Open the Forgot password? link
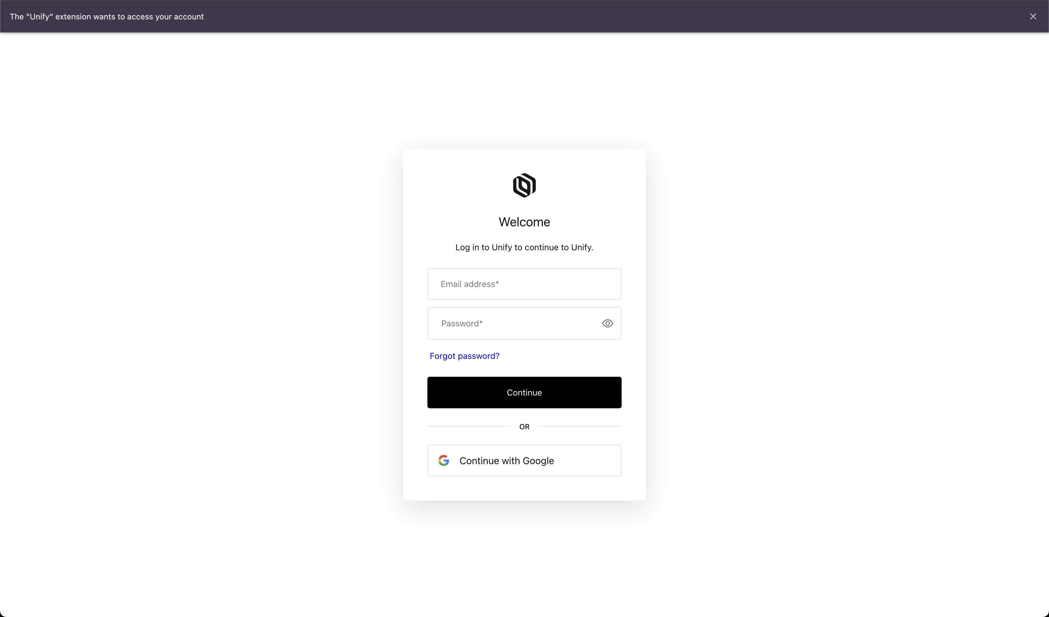Image resolution: width=1049 pixels, height=617 pixels. (x=465, y=356)
